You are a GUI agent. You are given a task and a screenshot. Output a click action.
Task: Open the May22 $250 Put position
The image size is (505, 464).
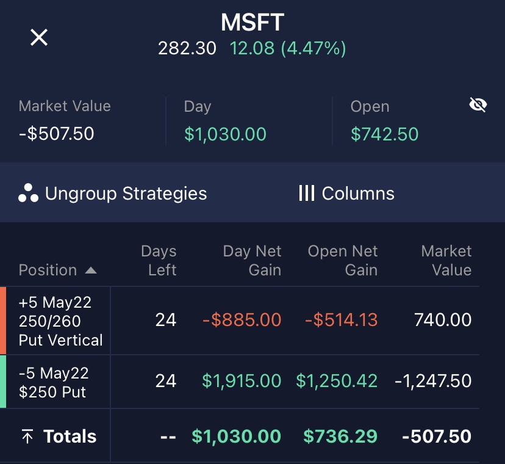coord(54,382)
